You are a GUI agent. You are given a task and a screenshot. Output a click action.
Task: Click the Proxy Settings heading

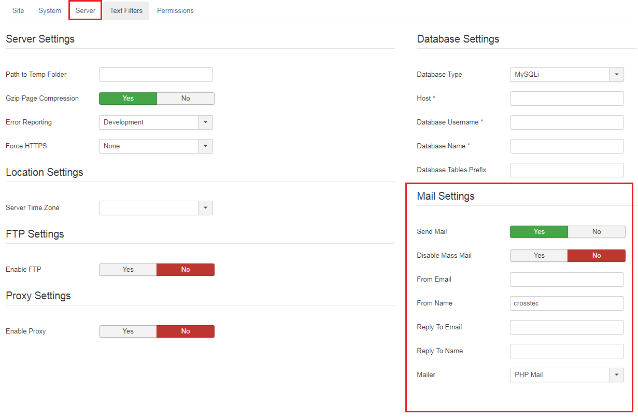point(38,296)
